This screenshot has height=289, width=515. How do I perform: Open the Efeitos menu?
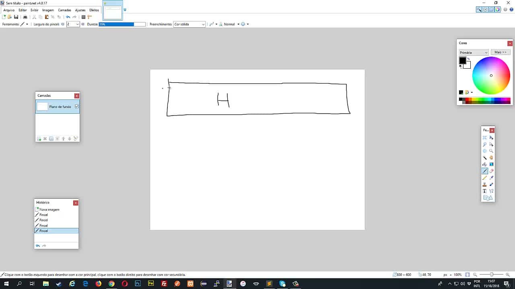click(x=94, y=10)
